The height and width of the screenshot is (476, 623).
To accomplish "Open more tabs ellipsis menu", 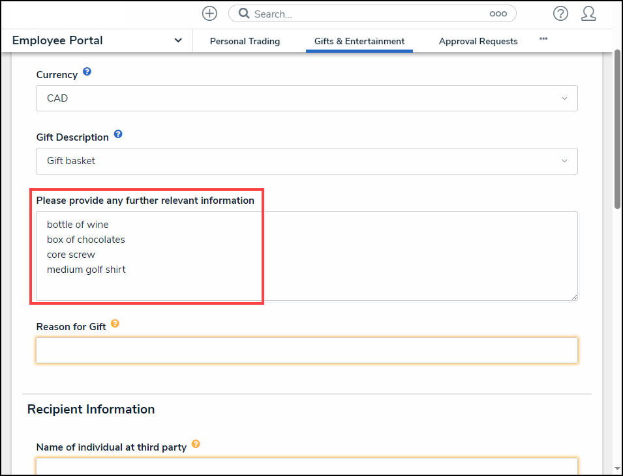I will pos(543,39).
